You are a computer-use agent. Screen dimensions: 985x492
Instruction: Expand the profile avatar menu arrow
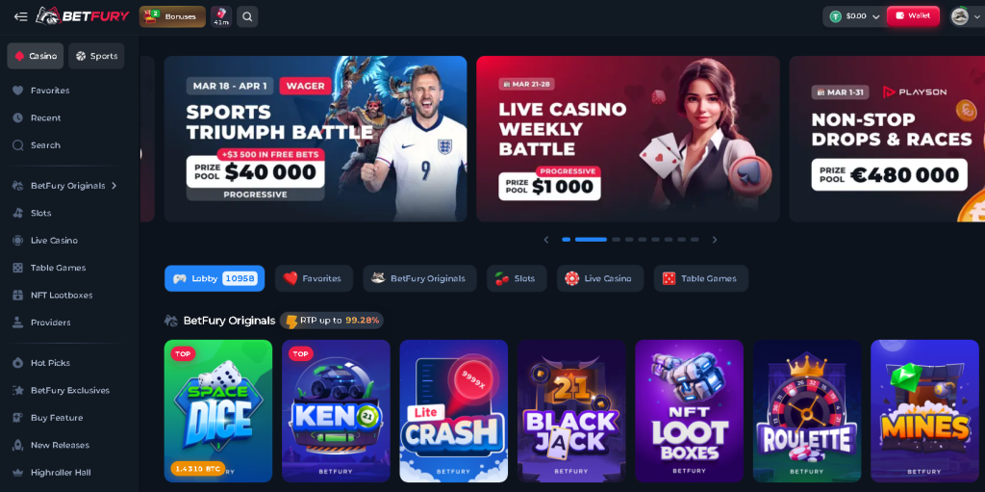click(x=977, y=17)
